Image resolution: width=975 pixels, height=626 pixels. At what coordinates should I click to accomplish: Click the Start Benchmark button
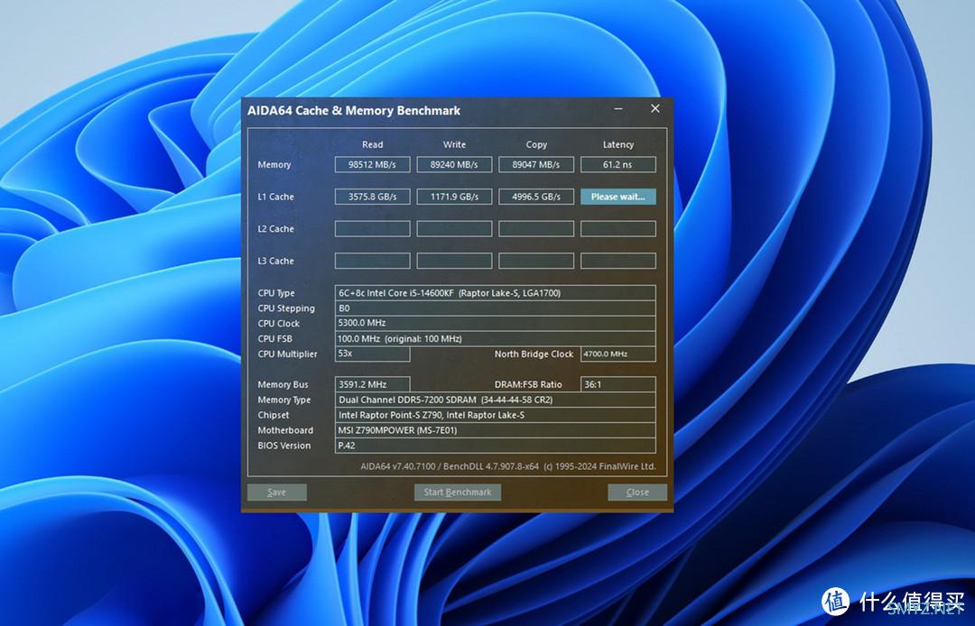pyautogui.click(x=458, y=493)
